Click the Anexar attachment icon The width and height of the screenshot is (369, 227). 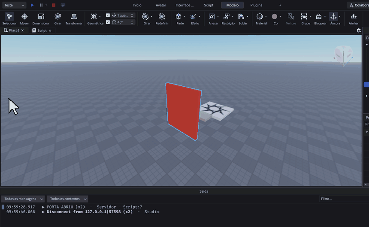pos(212,16)
